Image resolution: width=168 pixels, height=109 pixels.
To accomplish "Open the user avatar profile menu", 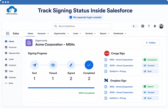I will [161, 26].
